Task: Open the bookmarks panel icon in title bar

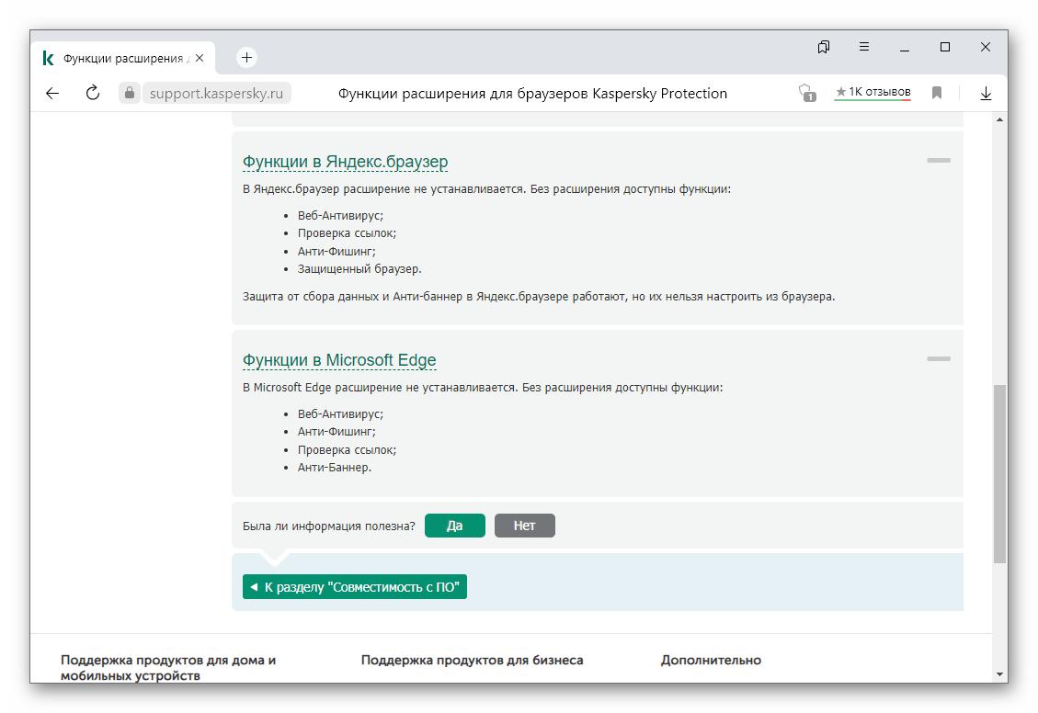Action: pyautogui.click(x=824, y=47)
